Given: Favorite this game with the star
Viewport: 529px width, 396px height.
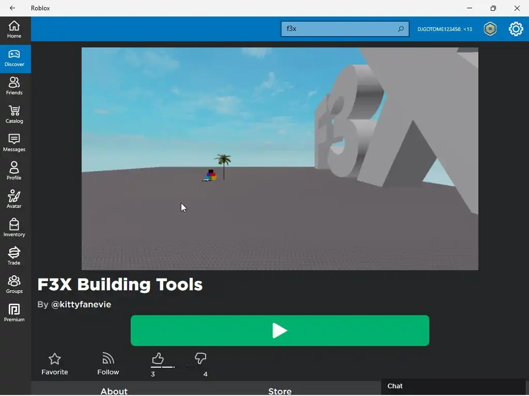Looking at the screenshot, I should [x=55, y=364].
